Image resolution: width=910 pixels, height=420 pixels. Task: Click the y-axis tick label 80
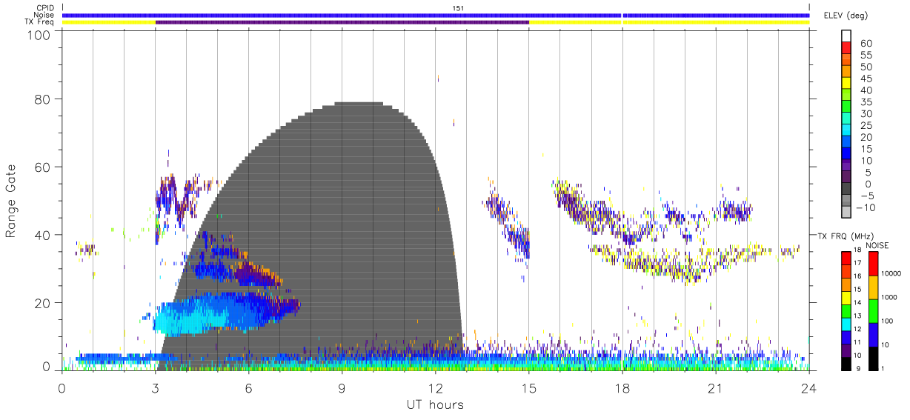coord(44,99)
